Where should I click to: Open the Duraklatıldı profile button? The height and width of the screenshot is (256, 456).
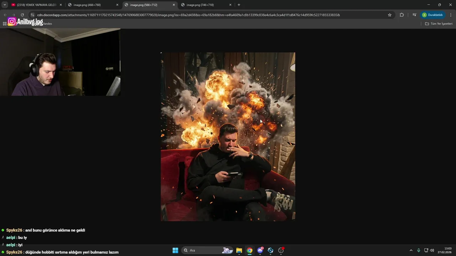[432, 15]
